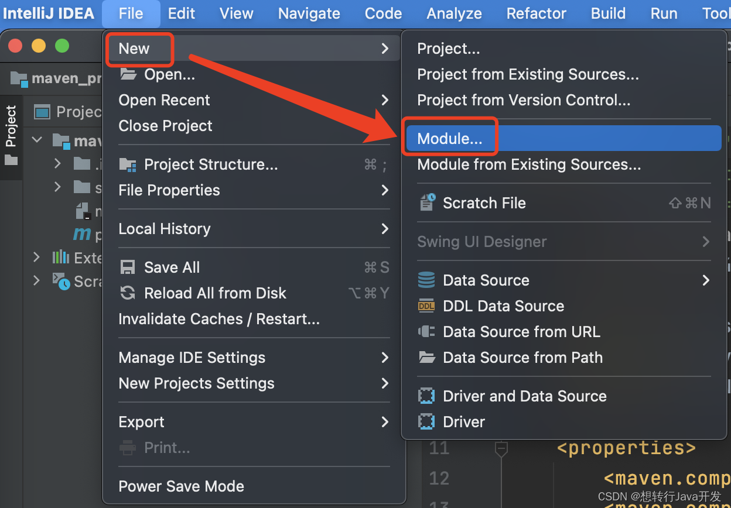The width and height of the screenshot is (731, 508).
Task: Open the Analyze menu
Action: pos(455,13)
